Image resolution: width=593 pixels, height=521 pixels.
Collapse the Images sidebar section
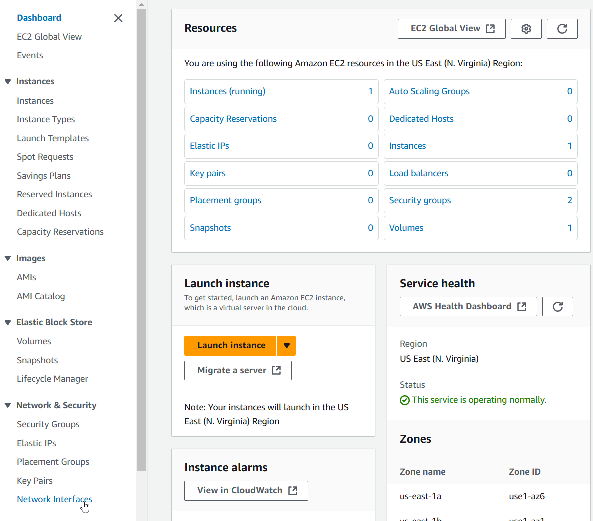(8, 258)
